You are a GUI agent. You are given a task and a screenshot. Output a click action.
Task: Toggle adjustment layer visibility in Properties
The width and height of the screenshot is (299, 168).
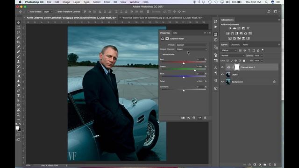click(199, 118)
